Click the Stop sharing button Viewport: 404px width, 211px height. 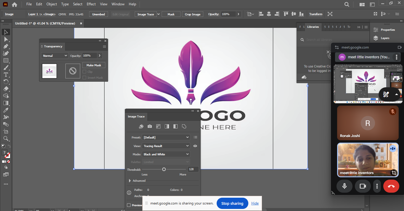click(232, 203)
